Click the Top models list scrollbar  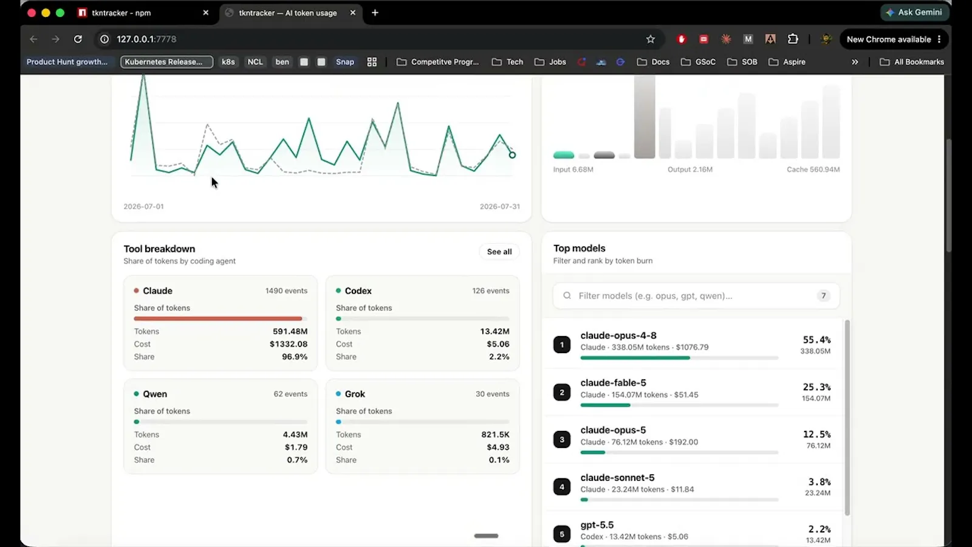click(x=847, y=418)
